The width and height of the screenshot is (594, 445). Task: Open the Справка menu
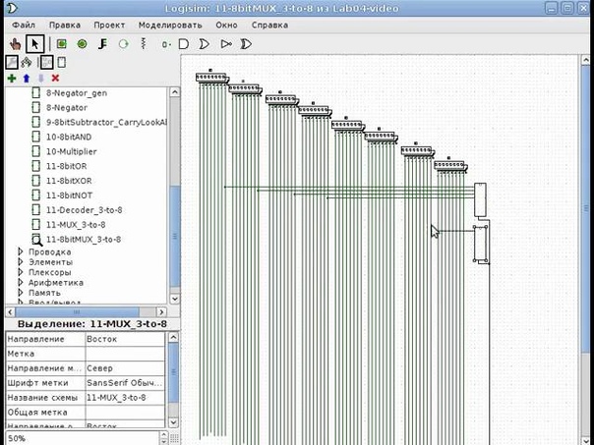pos(269,25)
